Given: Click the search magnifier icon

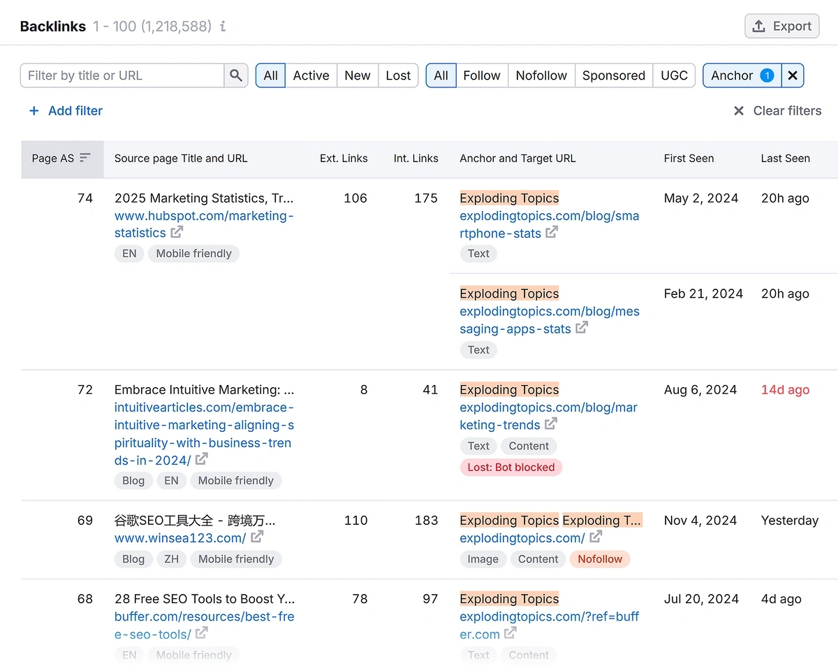Looking at the screenshot, I should pos(236,75).
